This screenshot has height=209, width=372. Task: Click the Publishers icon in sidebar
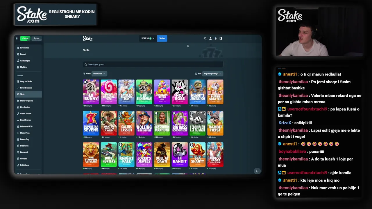pos(18,165)
